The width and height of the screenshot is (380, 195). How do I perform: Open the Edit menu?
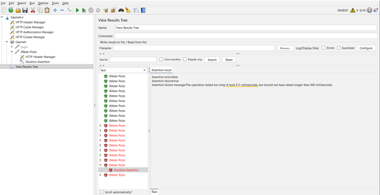11,3
